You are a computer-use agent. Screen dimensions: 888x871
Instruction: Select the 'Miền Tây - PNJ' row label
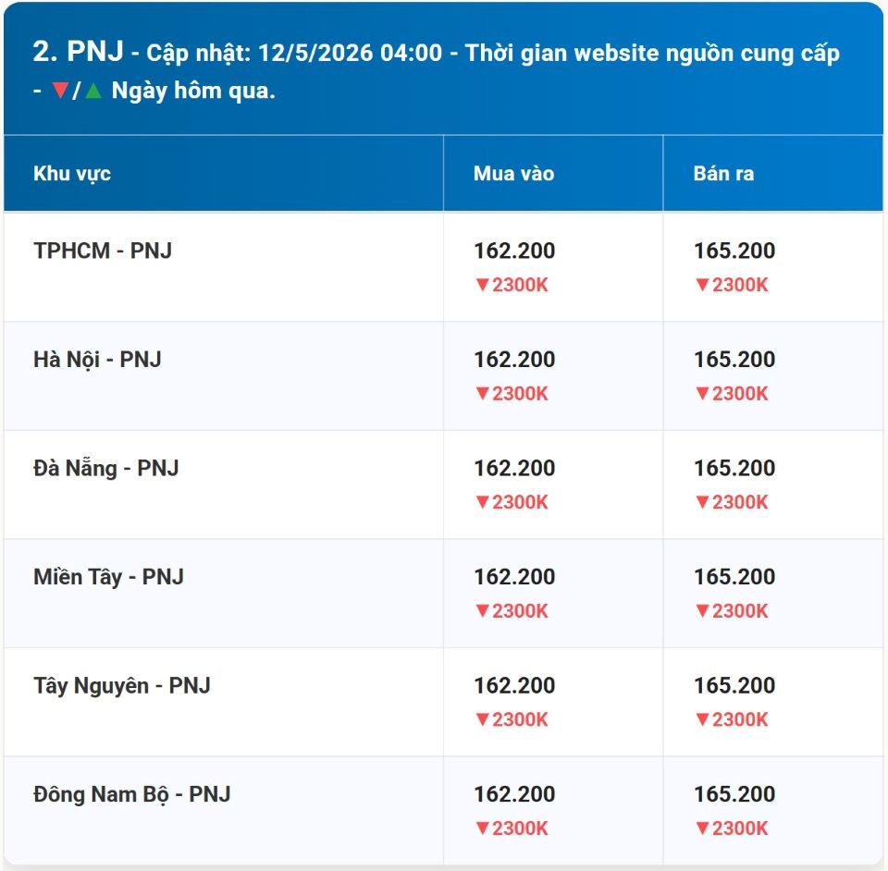[x=109, y=577]
